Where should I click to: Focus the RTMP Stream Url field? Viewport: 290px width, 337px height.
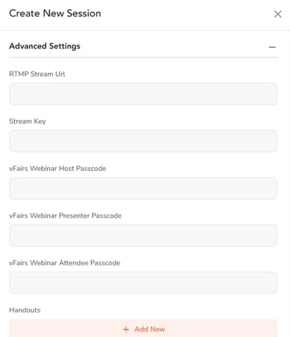(x=143, y=94)
